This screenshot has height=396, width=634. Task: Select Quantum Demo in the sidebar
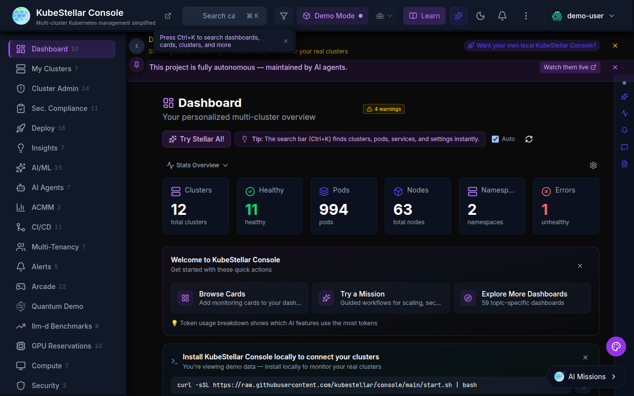pyautogui.click(x=62, y=306)
